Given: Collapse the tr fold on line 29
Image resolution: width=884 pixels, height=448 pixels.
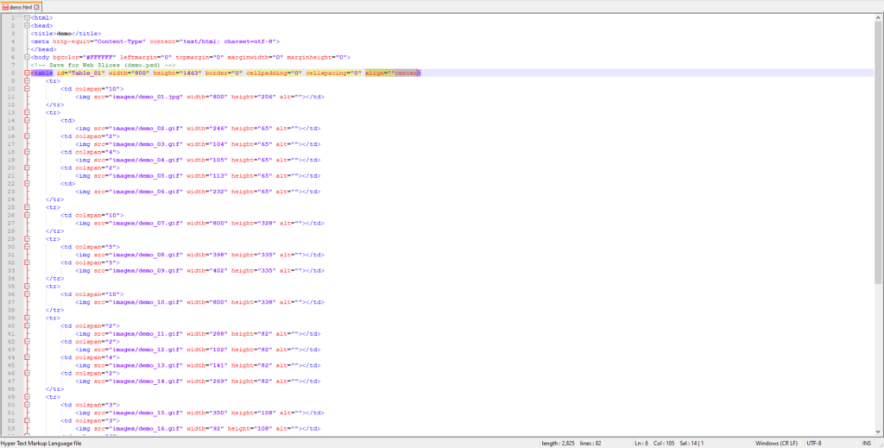Looking at the screenshot, I should 27,239.
